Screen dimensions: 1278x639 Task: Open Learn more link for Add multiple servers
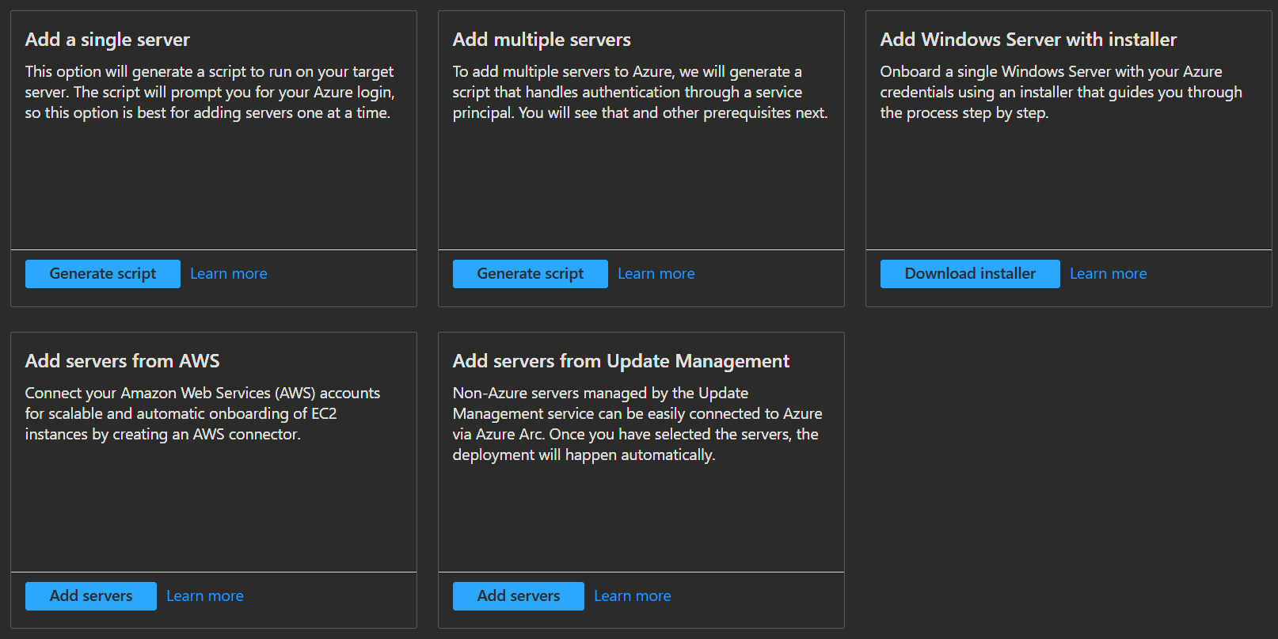tap(656, 274)
